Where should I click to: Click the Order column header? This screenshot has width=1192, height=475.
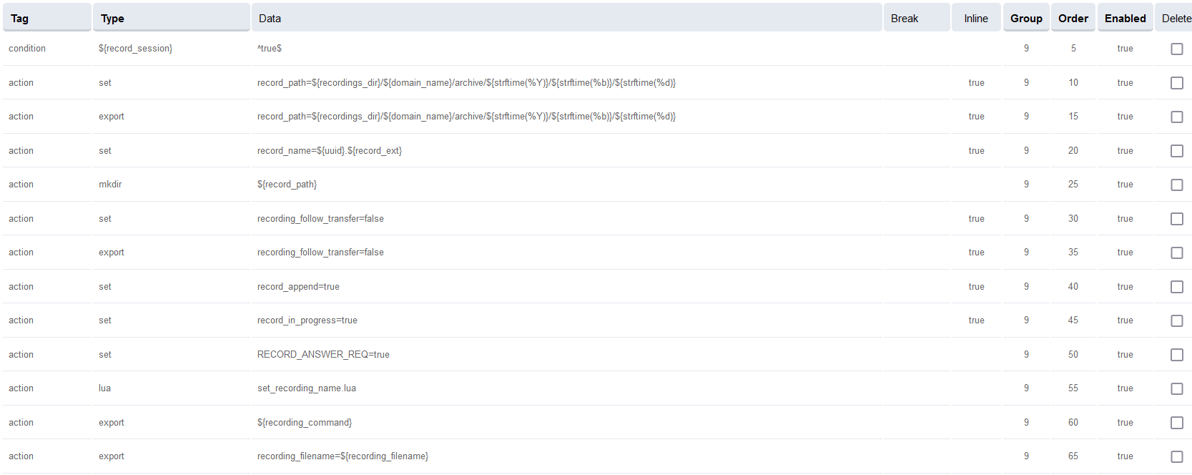[1073, 19]
